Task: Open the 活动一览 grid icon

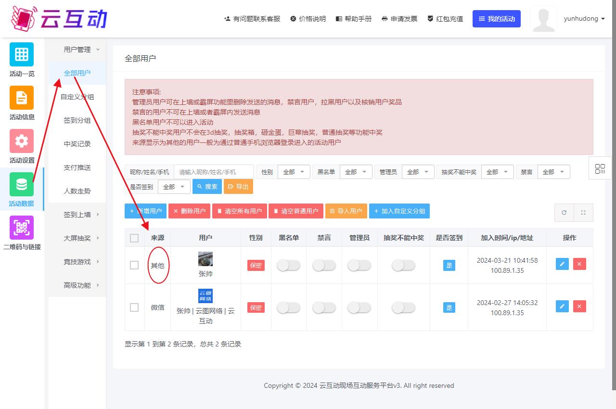Action: pos(22,54)
